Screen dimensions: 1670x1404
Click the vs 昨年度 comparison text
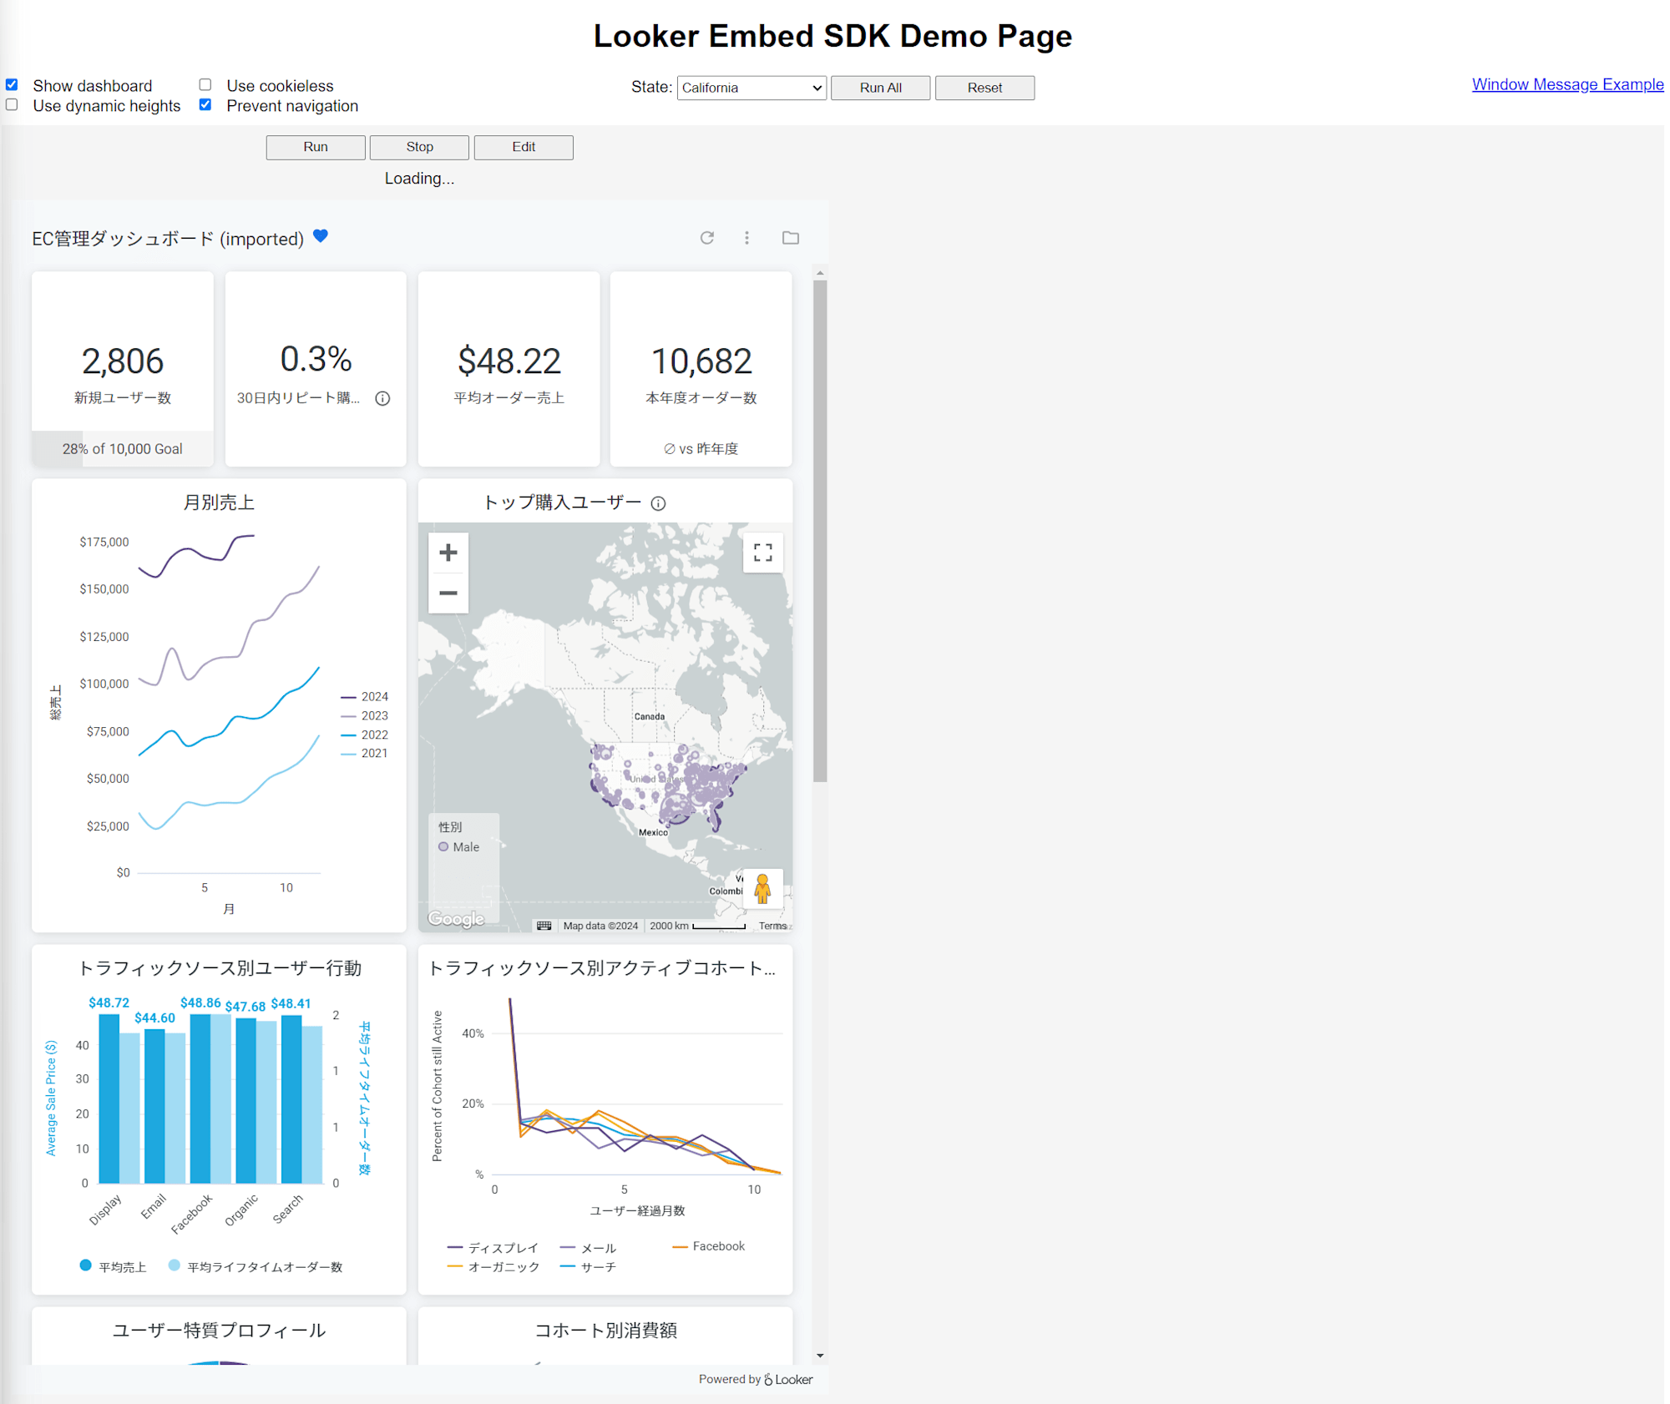point(703,450)
